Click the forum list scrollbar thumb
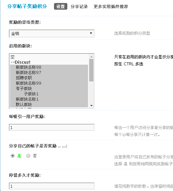The width and height of the screenshot is (173, 191). [x=91, y=70]
